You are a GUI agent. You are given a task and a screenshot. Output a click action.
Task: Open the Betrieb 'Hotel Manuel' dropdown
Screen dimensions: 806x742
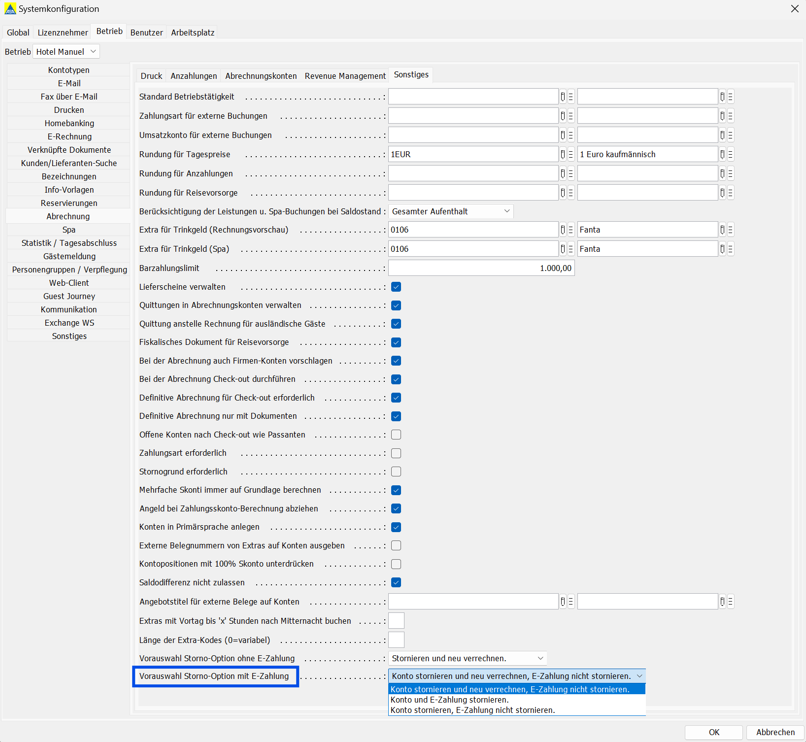click(67, 52)
